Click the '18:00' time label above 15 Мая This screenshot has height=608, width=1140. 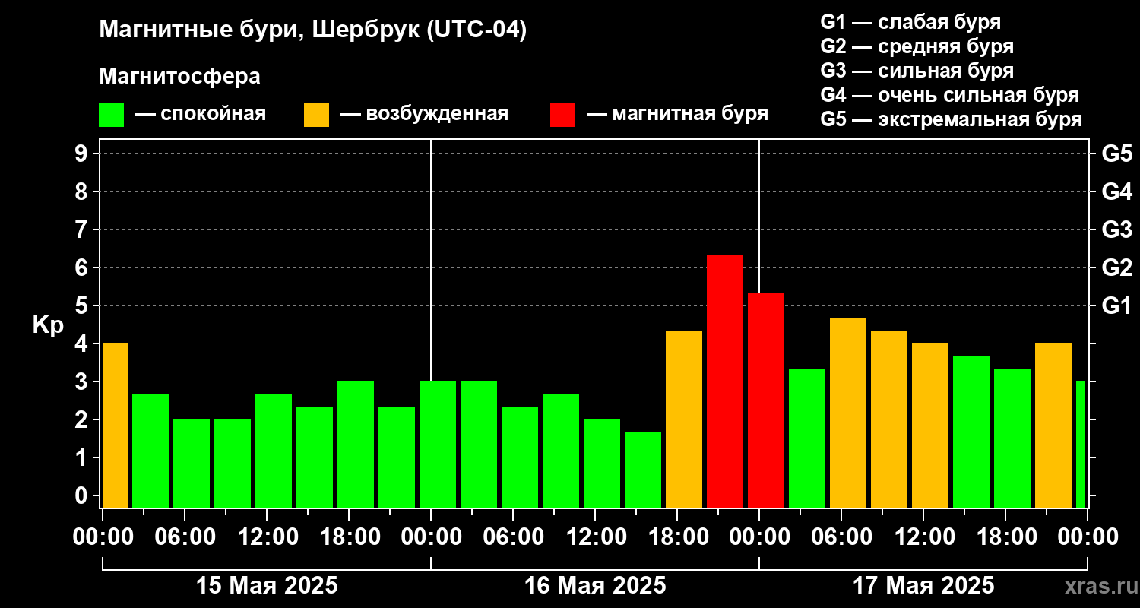[350, 537]
